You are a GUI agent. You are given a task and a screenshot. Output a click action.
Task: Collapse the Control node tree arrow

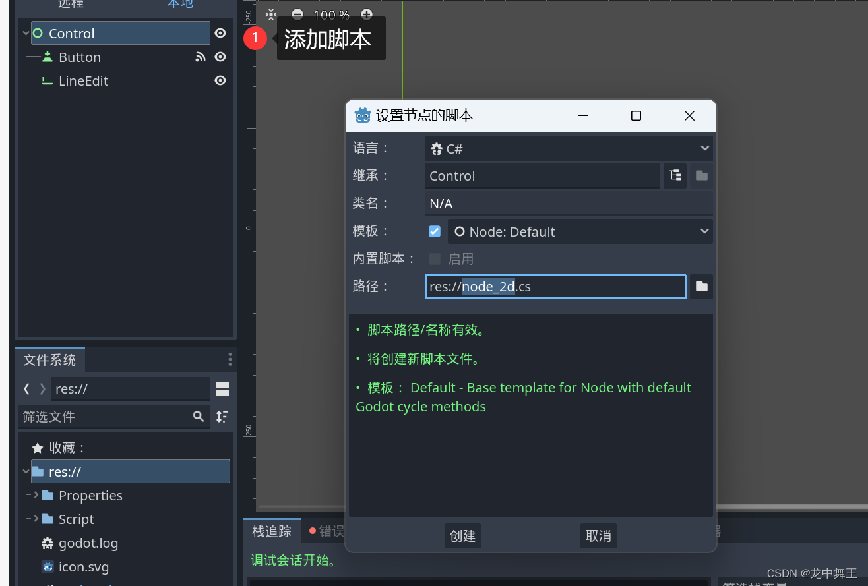[25, 34]
